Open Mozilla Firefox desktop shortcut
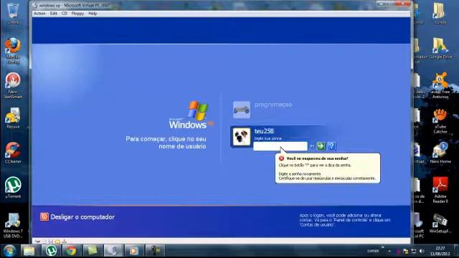The height and width of the screenshot is (258, 459). pos(13,50)
